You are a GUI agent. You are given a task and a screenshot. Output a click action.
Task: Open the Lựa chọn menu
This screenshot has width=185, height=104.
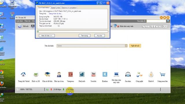click(19, 21)
